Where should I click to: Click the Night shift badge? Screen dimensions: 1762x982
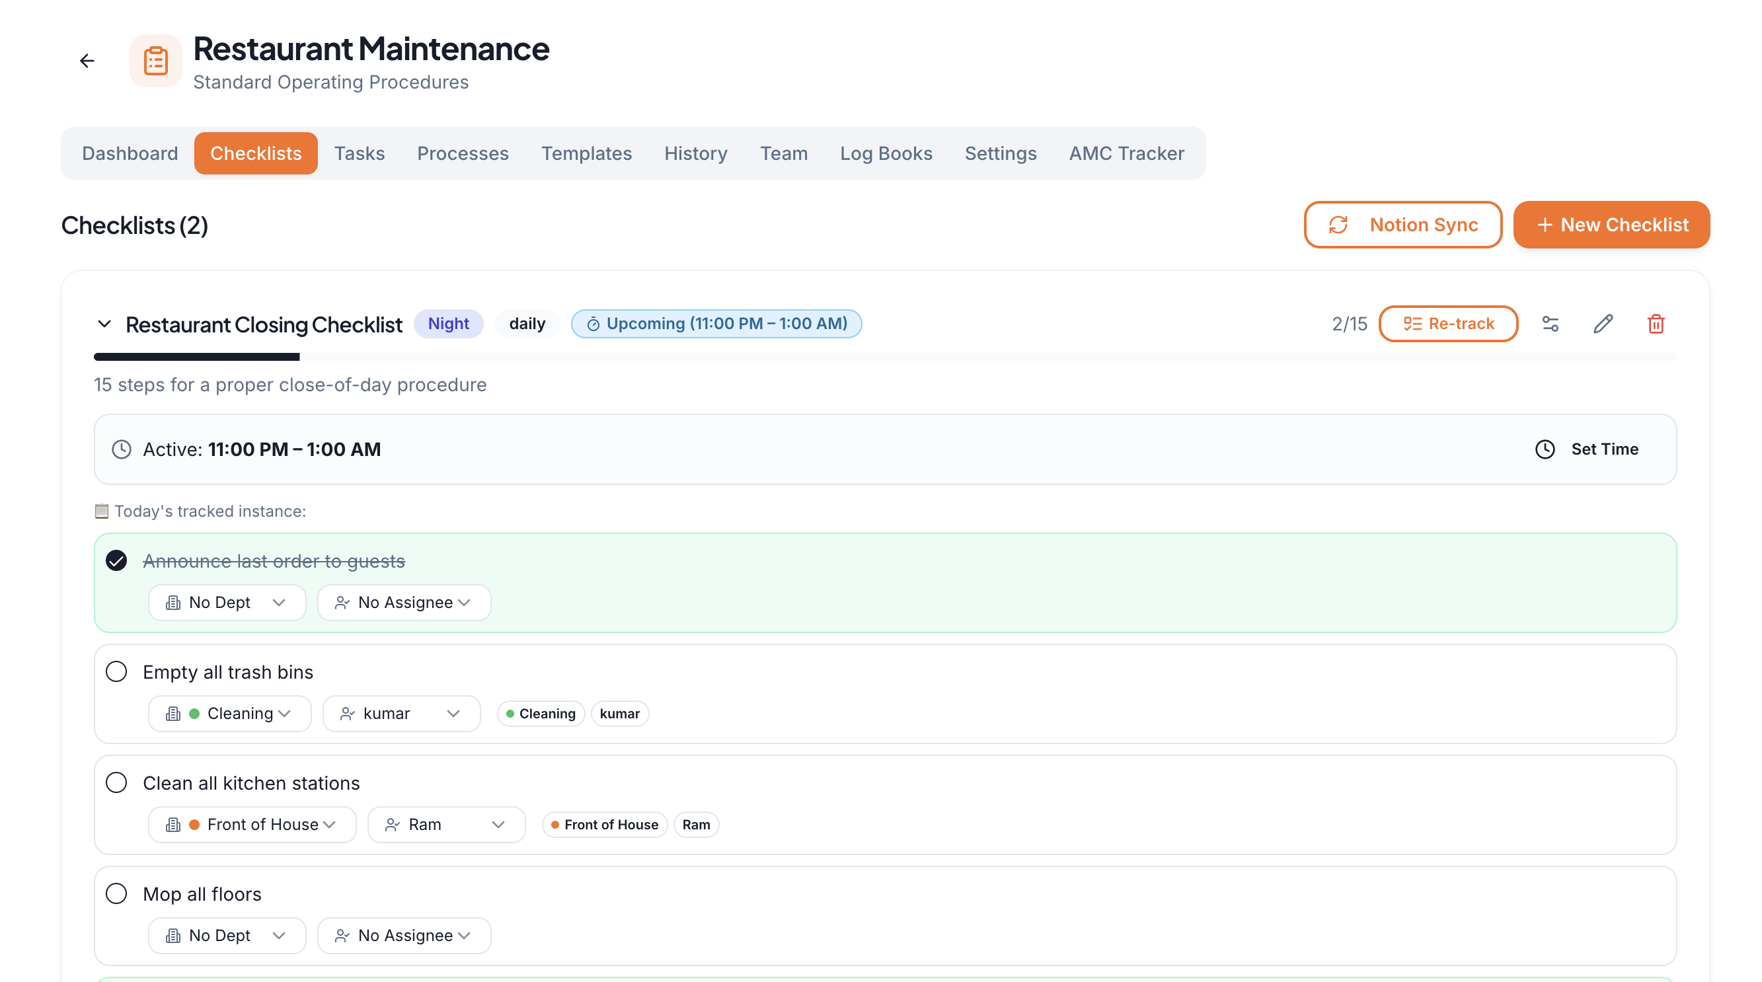coord(449,324)
